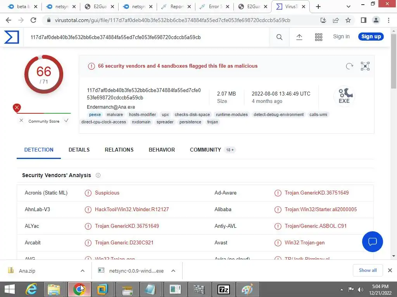Image resolution: width=397 pixels, height=297 pixels.
Task: Click browser back arrow
Action: (9, 20)
